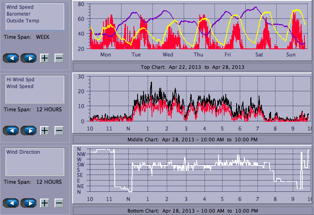This screenshot has width=314, height=215.
Task: Increase the time span of the middle chart
Action: point(45,131)
